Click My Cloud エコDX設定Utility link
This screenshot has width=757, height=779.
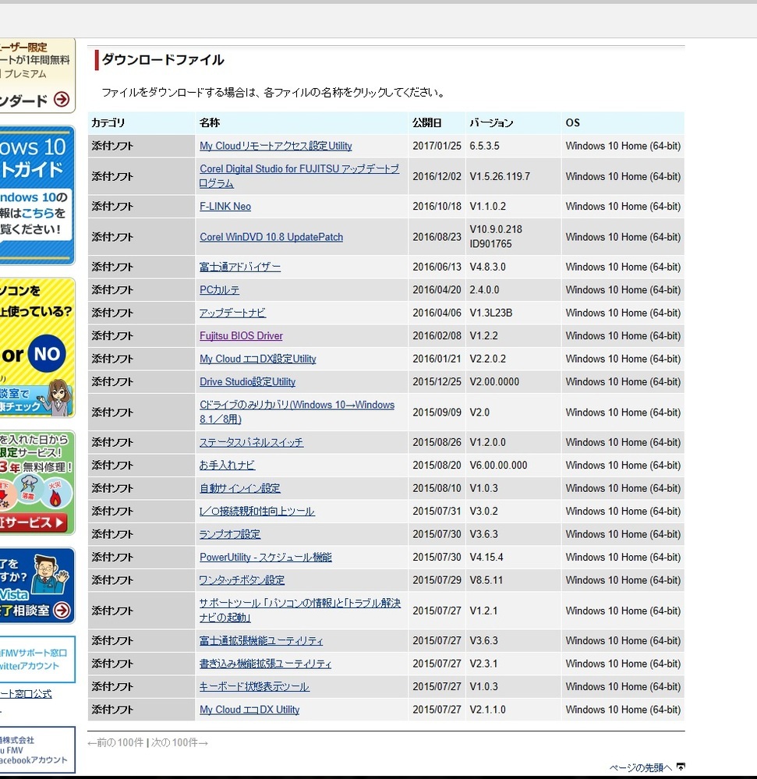click(x=258, y=359)
